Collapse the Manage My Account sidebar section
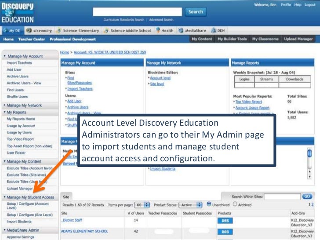This screenshot has height=240, width=320. pyautogui.click(x=4, y=56)
